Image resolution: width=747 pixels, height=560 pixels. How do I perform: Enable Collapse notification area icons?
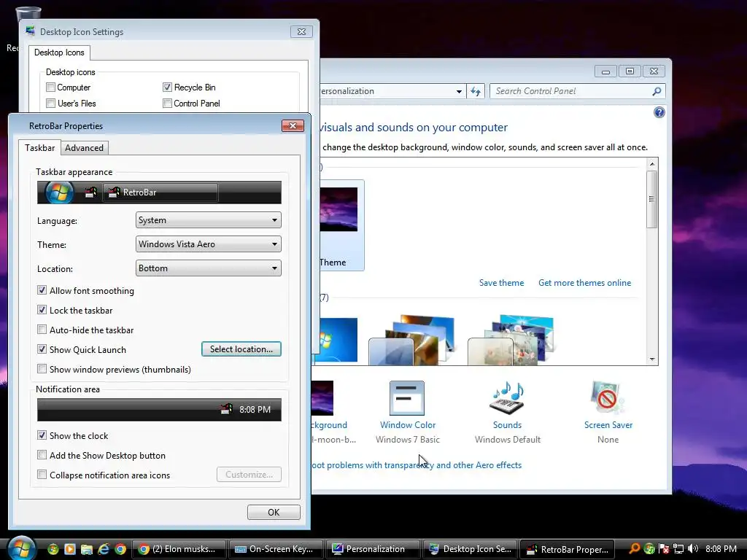(x=42, y=474)
